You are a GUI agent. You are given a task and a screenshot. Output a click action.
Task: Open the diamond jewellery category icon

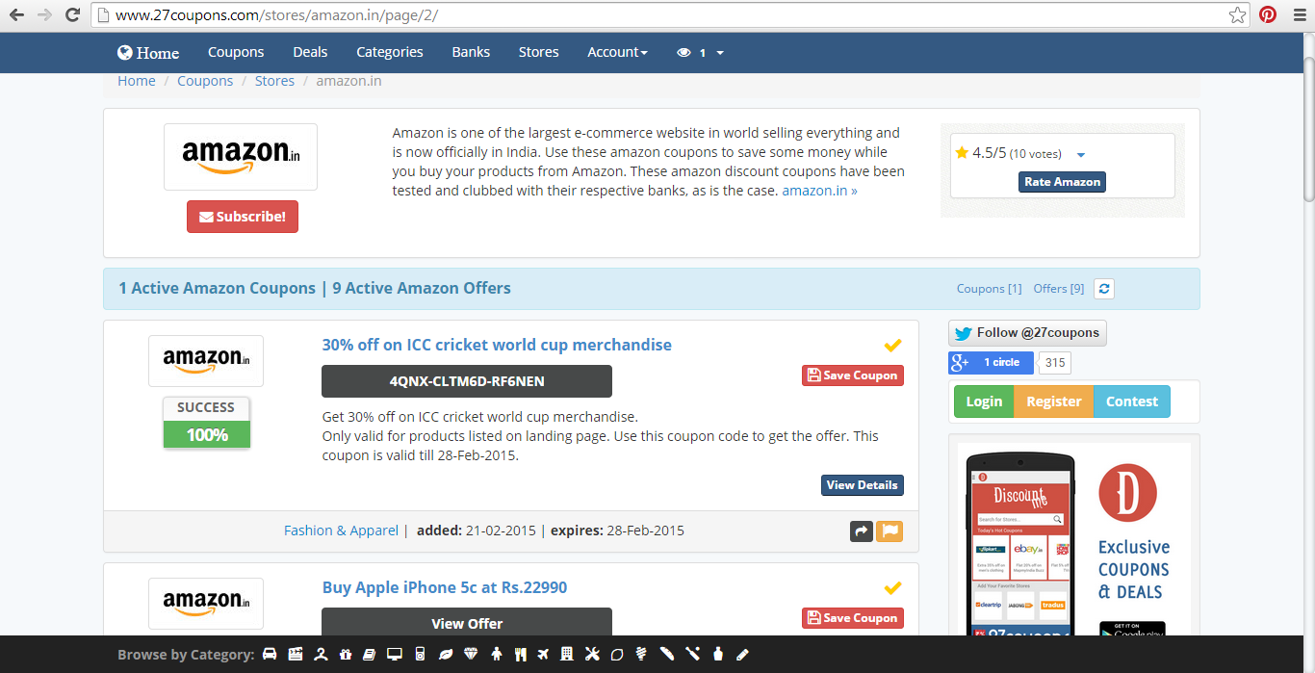tap(471, 654)
